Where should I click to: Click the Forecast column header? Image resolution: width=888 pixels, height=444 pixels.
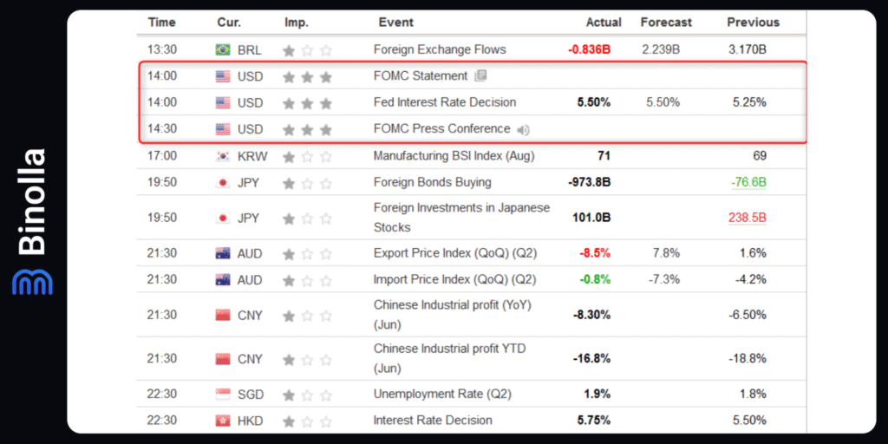[666, 23]
